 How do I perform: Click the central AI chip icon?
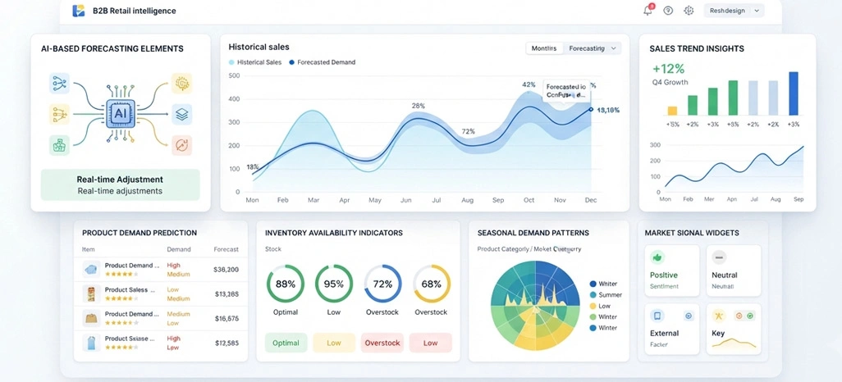coord(121,113)
